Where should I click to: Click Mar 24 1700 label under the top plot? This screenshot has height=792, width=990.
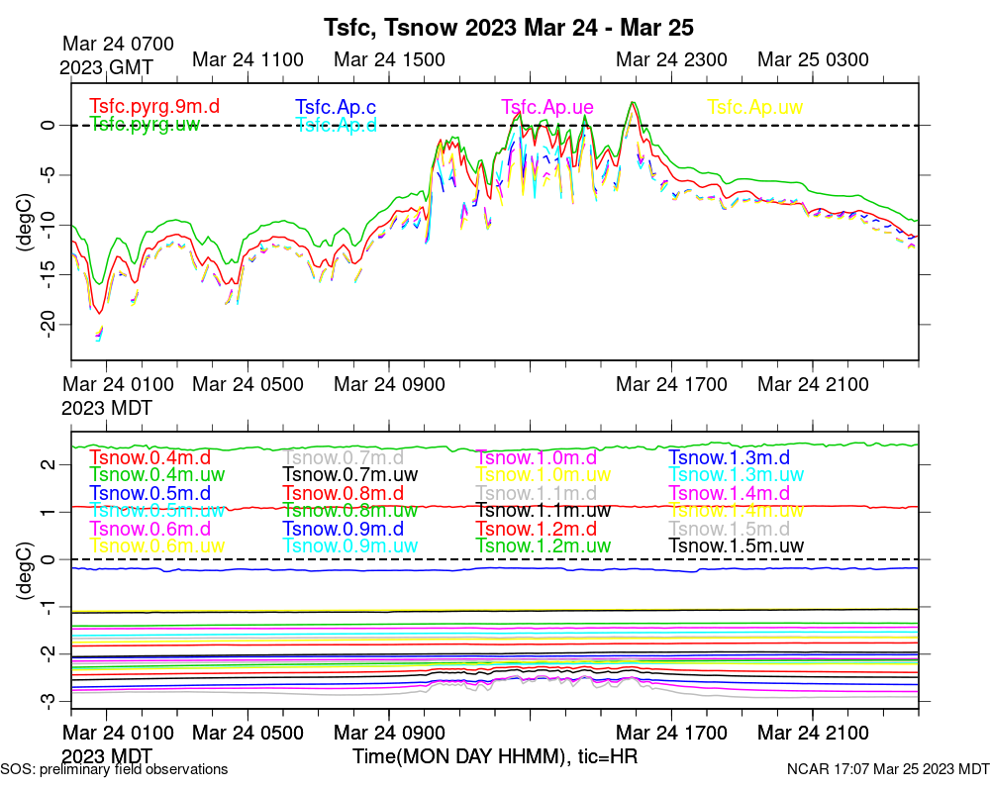pos(672,384)
